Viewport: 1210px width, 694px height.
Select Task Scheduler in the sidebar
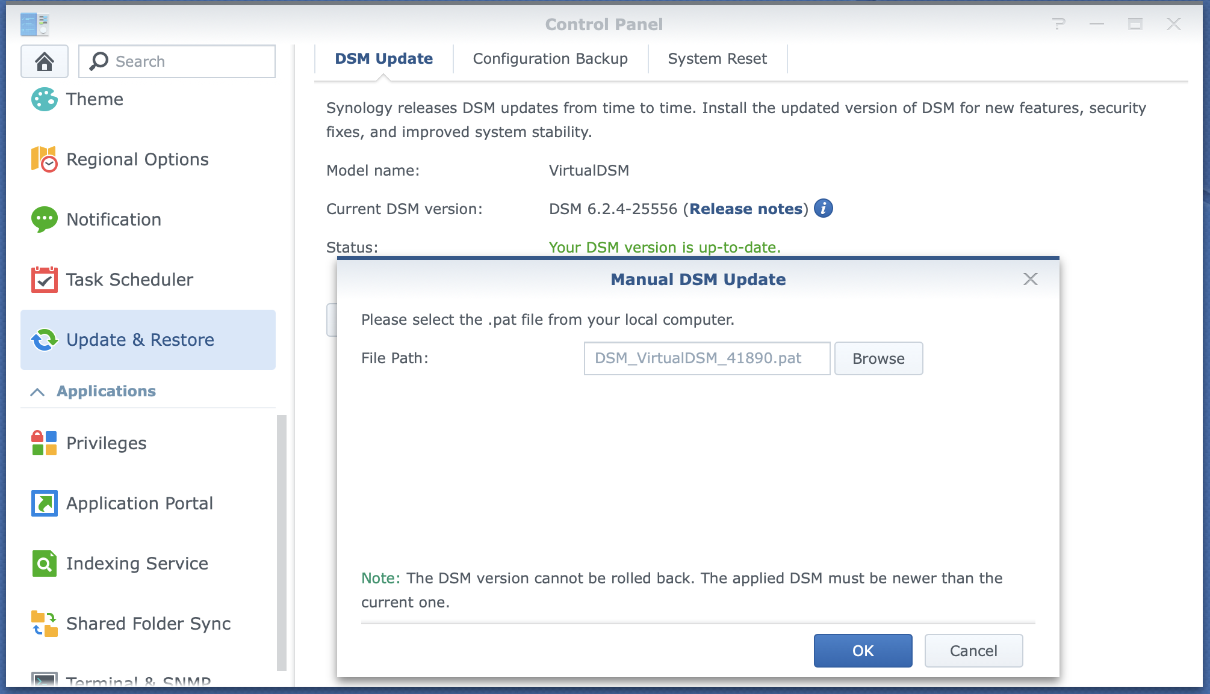(x=148, y=280)
